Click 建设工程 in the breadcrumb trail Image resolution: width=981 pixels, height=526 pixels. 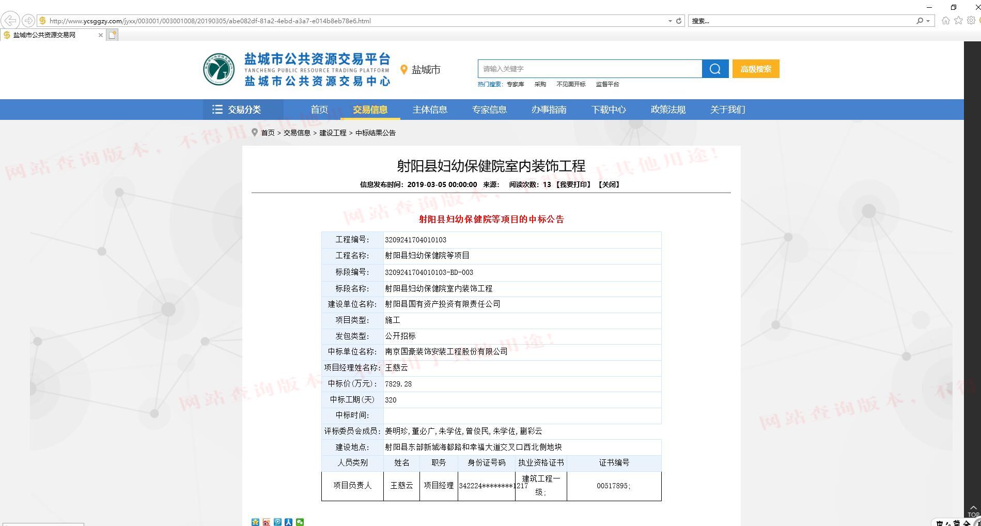[x=333, y=133]
